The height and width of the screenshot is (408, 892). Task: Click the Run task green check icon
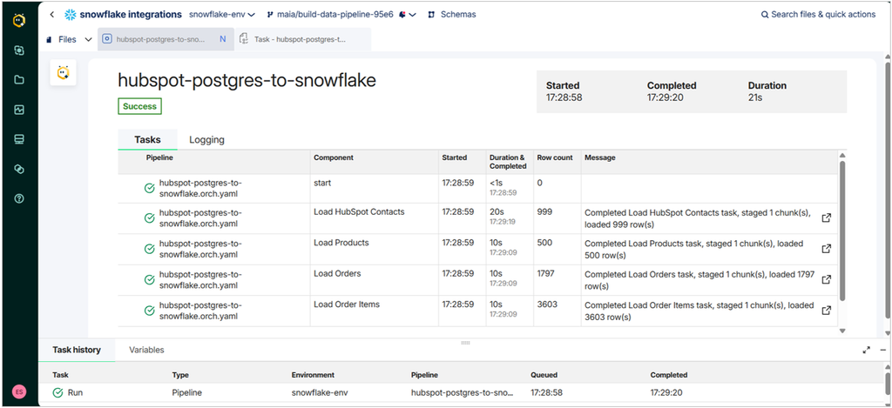57,392
